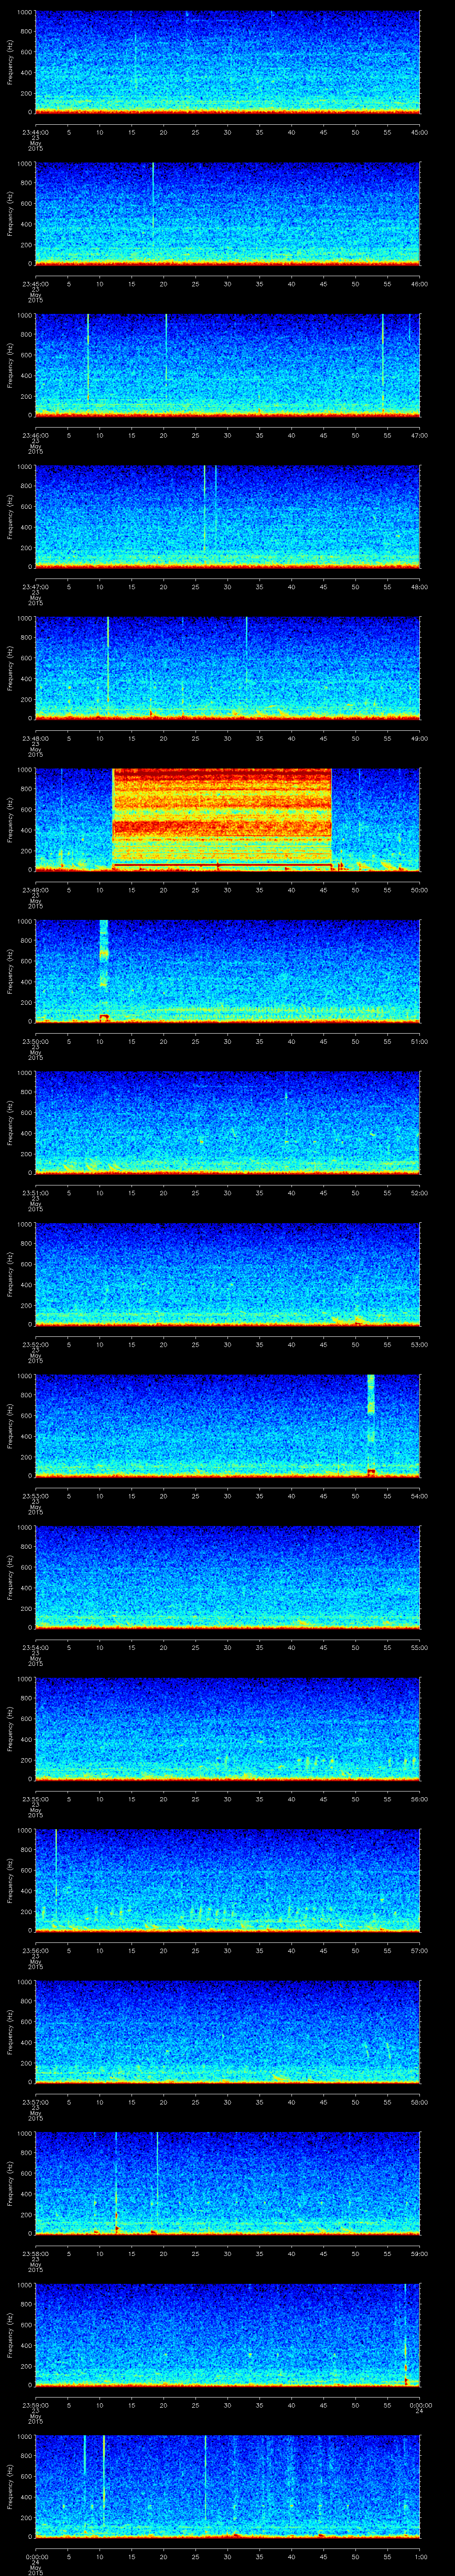Click the broadband burst near 52 s in the 23:53:00 panel
Viewport: 455px width, 2576px height.
click(371, 1425)
